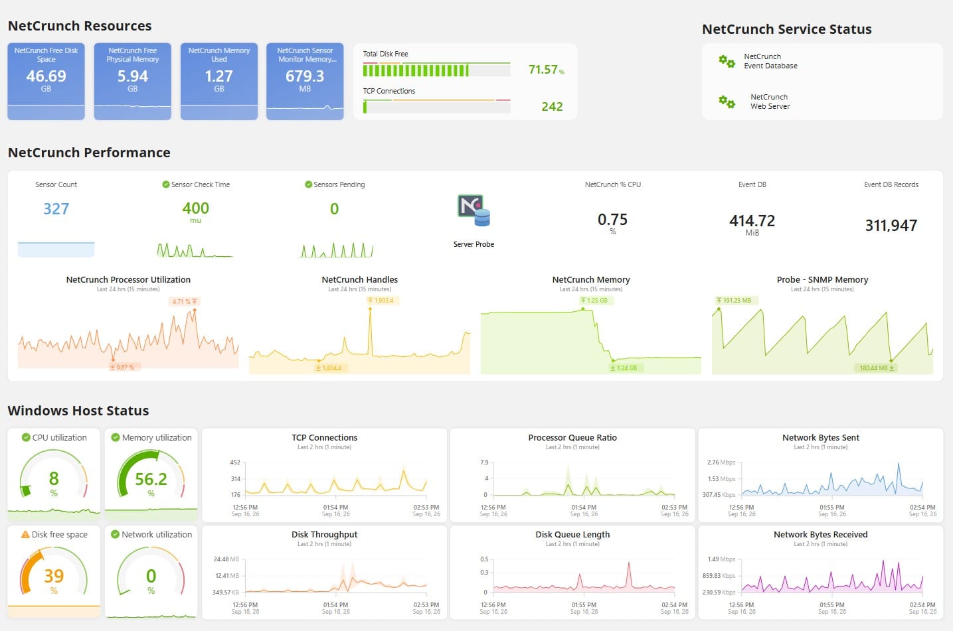Open the NetCrunch Free Physical Memory tile

(x=133, y=82)
